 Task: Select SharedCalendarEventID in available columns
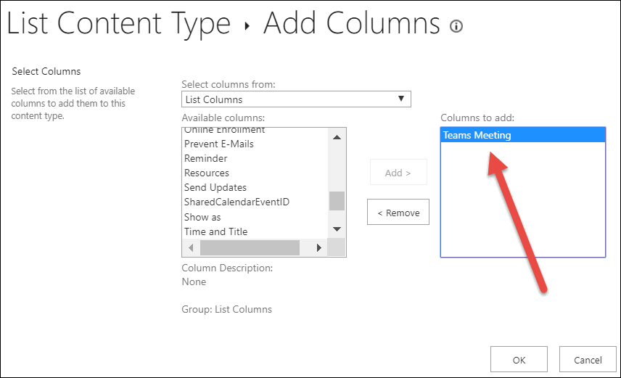pyautogui.click(x=237, y=202)
